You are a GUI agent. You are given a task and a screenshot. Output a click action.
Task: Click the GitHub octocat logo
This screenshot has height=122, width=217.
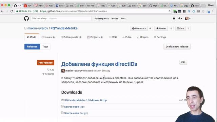pyautogui.click(x=26, y=18)
